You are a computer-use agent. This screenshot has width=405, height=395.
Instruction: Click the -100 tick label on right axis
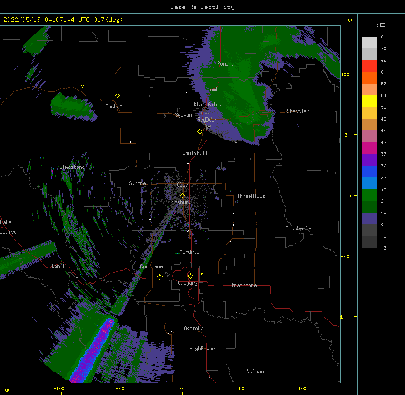[x=343, y=317]
